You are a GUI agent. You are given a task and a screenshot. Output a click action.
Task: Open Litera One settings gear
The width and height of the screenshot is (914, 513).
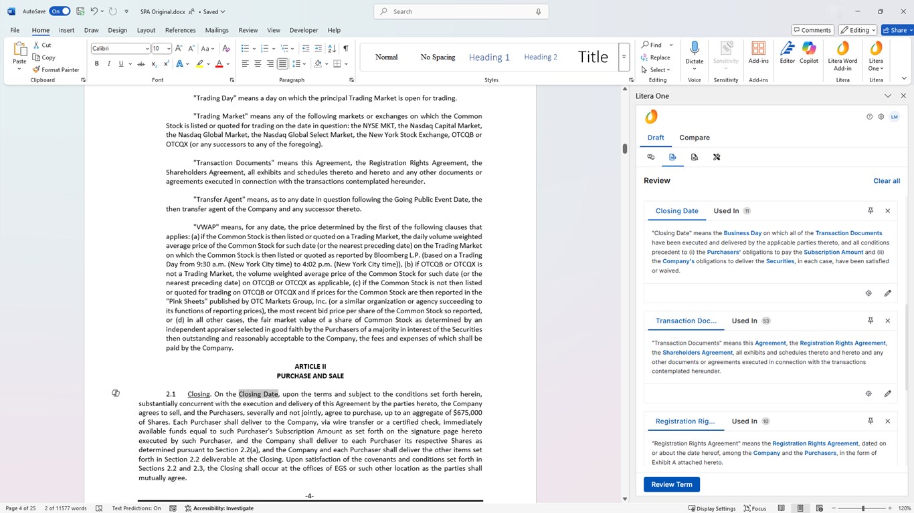(881, 117)
